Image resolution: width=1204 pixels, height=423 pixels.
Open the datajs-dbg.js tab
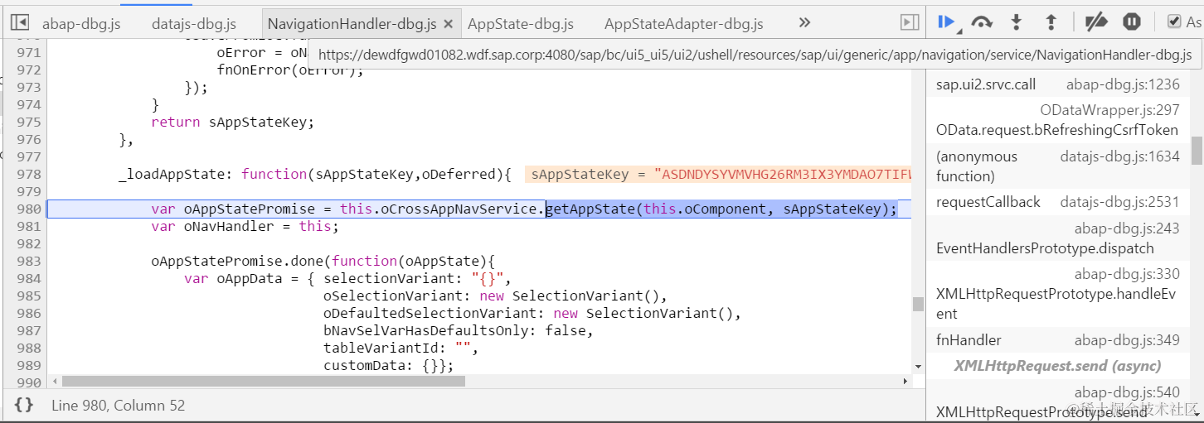click(x=194, y=24)
